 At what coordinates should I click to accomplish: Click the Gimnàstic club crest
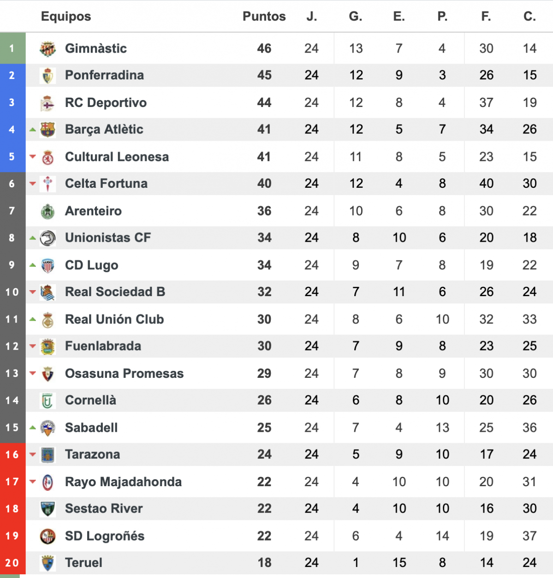tap(48, 48)
